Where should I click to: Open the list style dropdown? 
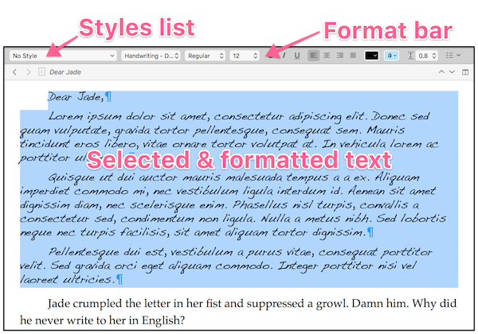click(x=453, y=56)
